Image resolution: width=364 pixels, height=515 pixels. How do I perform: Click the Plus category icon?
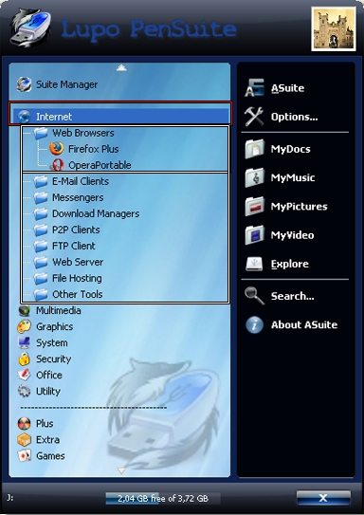(x=24, y=423)
